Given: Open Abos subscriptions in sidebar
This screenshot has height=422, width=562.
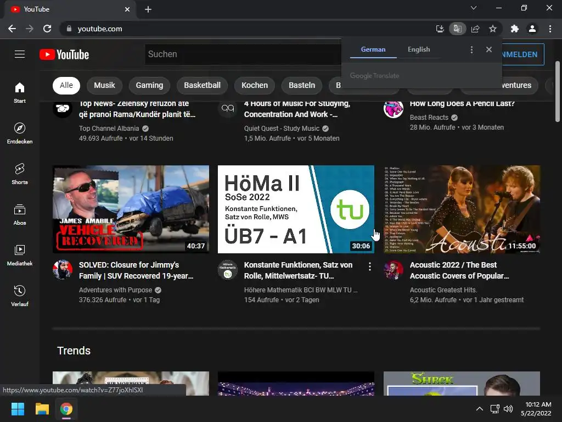Looking at the screenshot, I should (x=20, y=214).
